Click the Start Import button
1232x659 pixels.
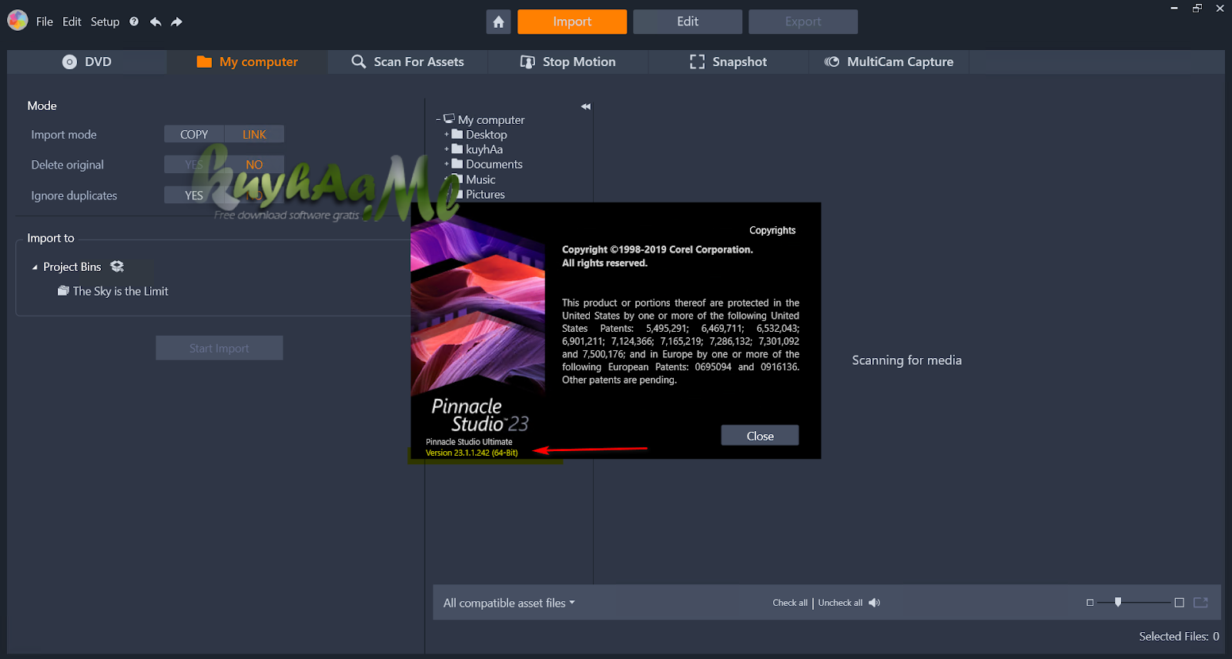(219, 348)
